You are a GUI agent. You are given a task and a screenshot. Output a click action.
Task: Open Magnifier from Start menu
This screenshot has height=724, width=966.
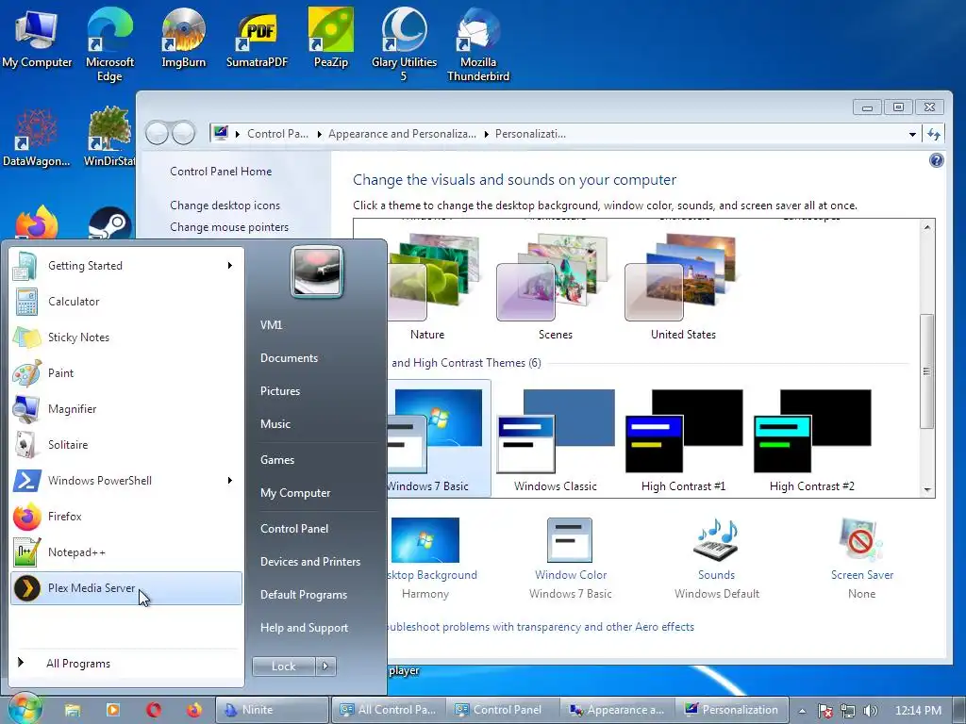(x=125, y=409)
